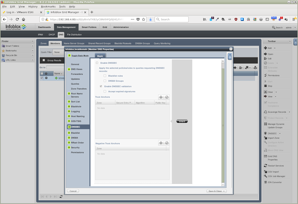Check the Blacklist rules checkbox
298x204 pixels.
pyautogui.click(x=105, y=76)
